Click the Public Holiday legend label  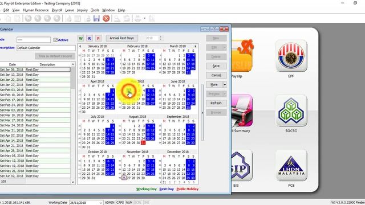[x=188, y=189]
